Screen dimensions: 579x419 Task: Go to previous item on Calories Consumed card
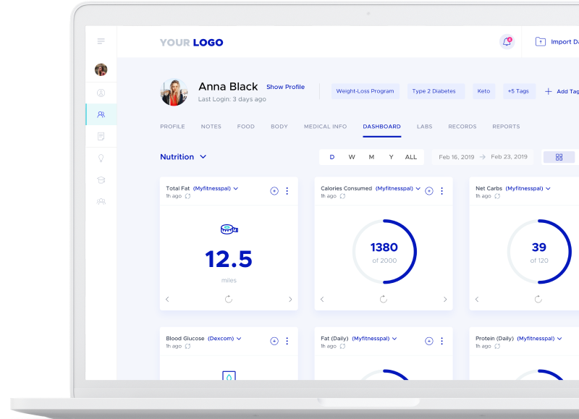[322, 299]
